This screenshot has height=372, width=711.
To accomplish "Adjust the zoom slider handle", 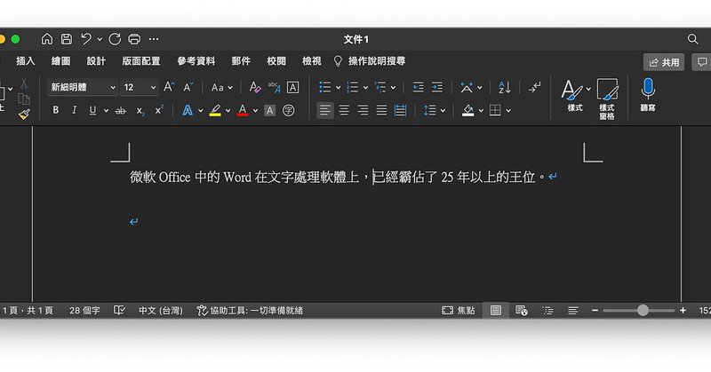I will point(643,311).
